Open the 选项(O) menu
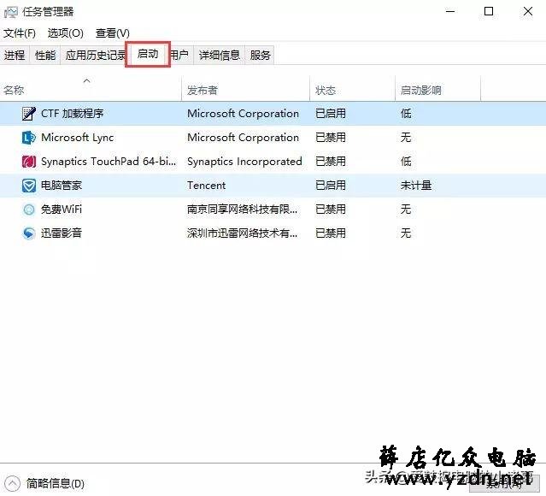The image size is (546, 496). pos(66,33)
